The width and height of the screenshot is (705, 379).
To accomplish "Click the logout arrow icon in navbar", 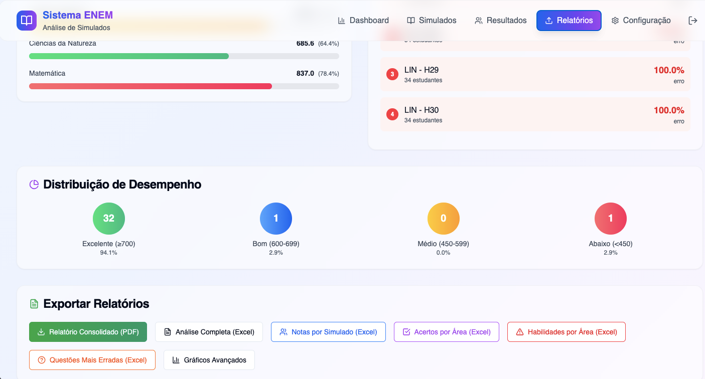I will tap(692, 21).
